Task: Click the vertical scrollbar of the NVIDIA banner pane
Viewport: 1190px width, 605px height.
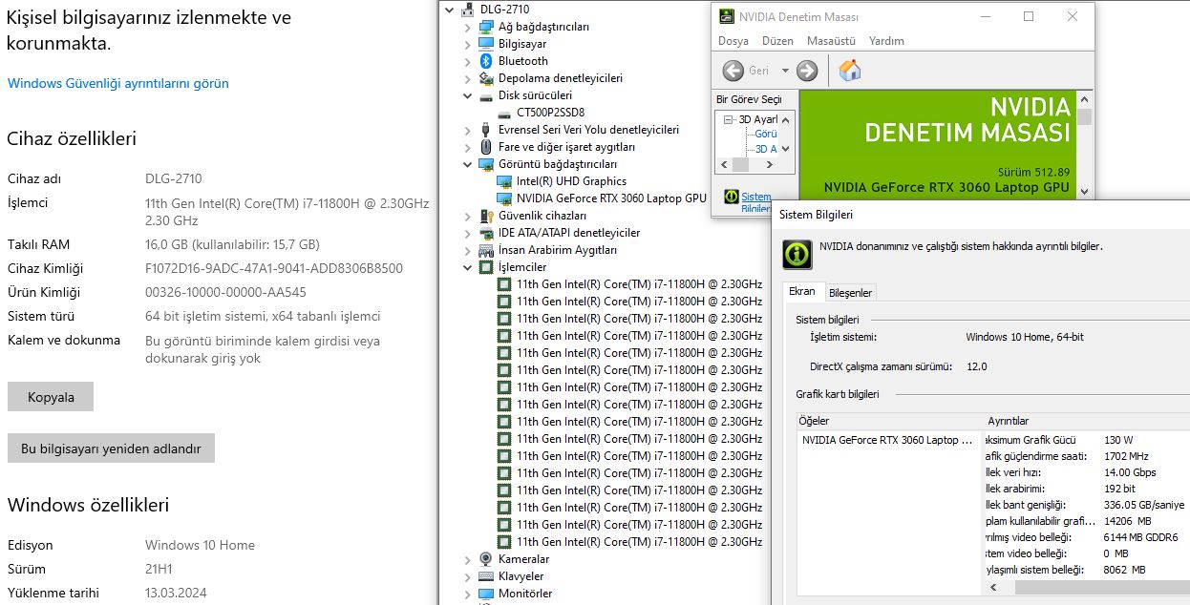Action: pyautogui.click(x=1084, y=144)
